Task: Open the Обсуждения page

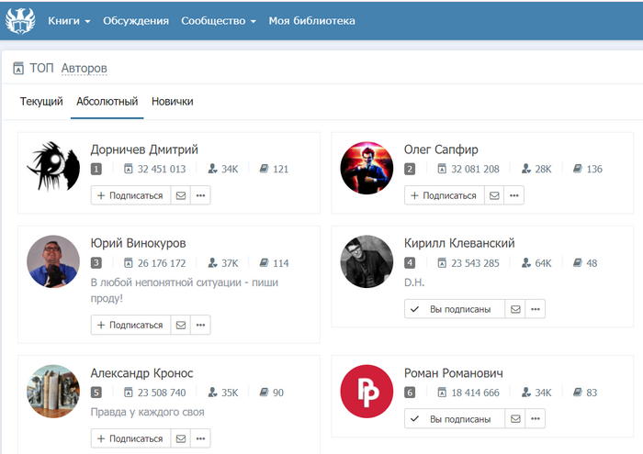Action: [136, 20]
